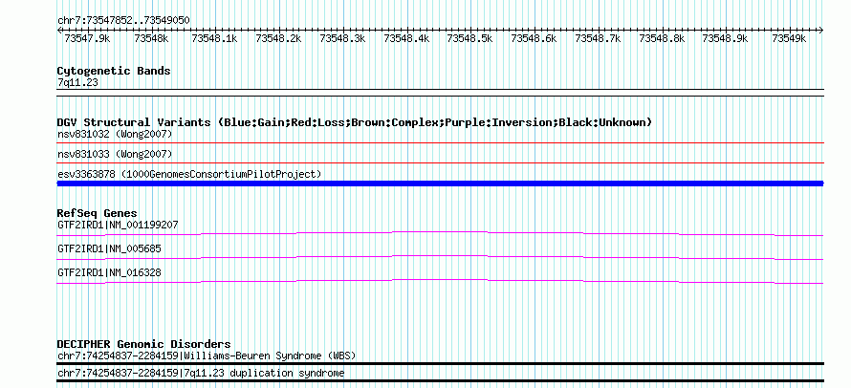The height and width of the screenshot is (388, 851).
Task: Open GTF2IRD1|NM_016328 transcript label
Action: click(109, 272)
